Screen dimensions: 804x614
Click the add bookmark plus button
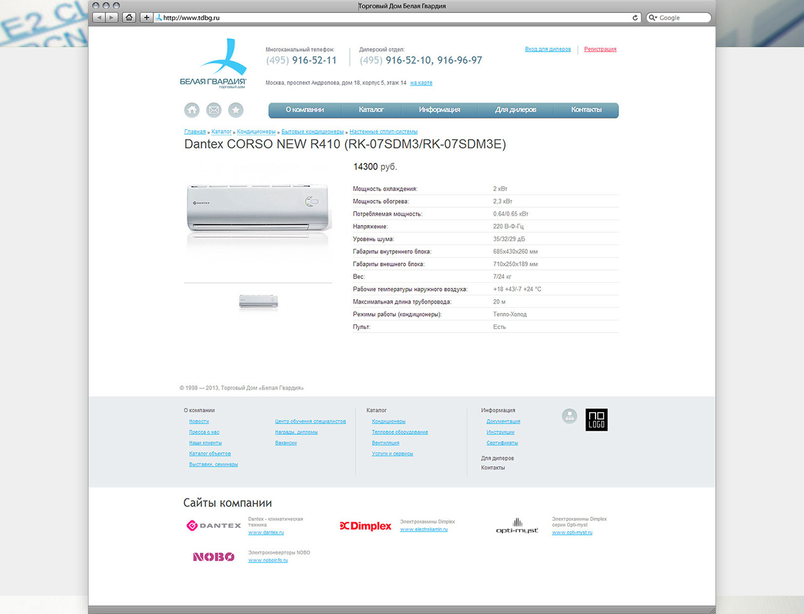[146, 18]
